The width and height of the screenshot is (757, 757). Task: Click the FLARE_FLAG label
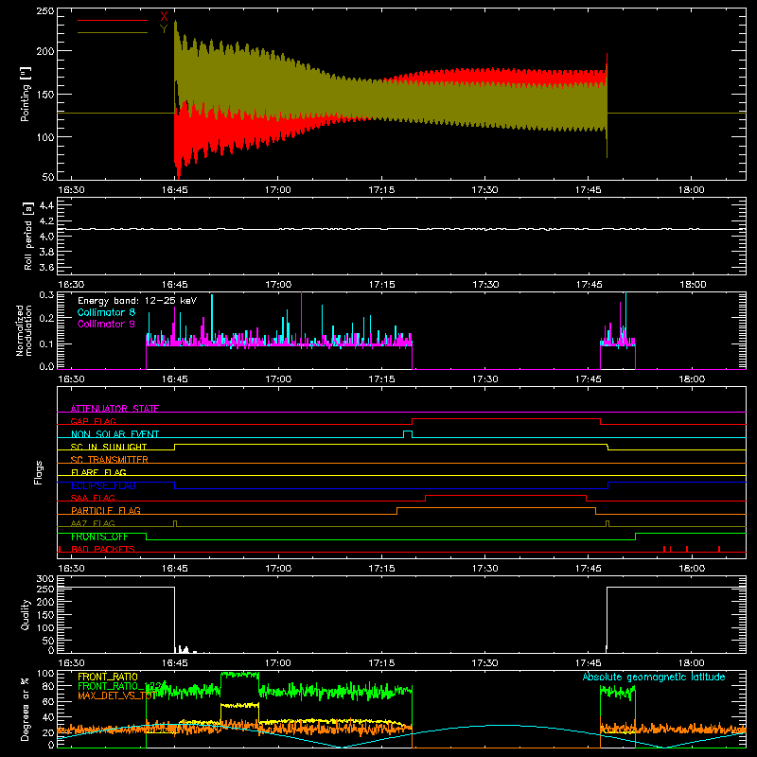(x=98, y=472)
